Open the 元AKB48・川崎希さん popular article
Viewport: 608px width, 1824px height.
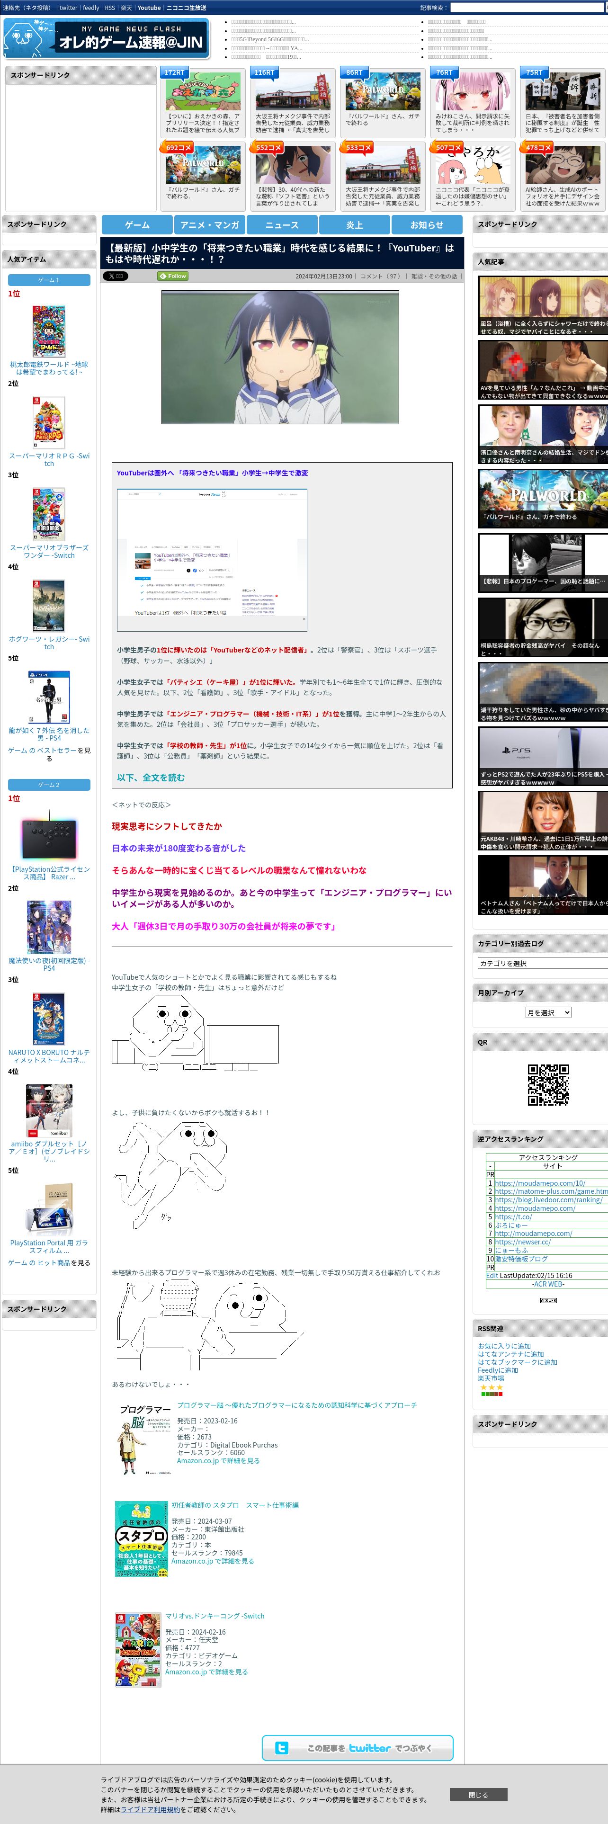(543, 821)
